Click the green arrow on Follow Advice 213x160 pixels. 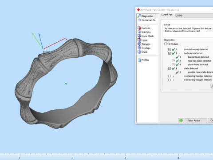coord(181,120)
